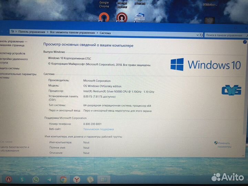Open the network device desktop shortcut
Image resolution: width=248 pixels, height=186 pixels.
(139, 18)
